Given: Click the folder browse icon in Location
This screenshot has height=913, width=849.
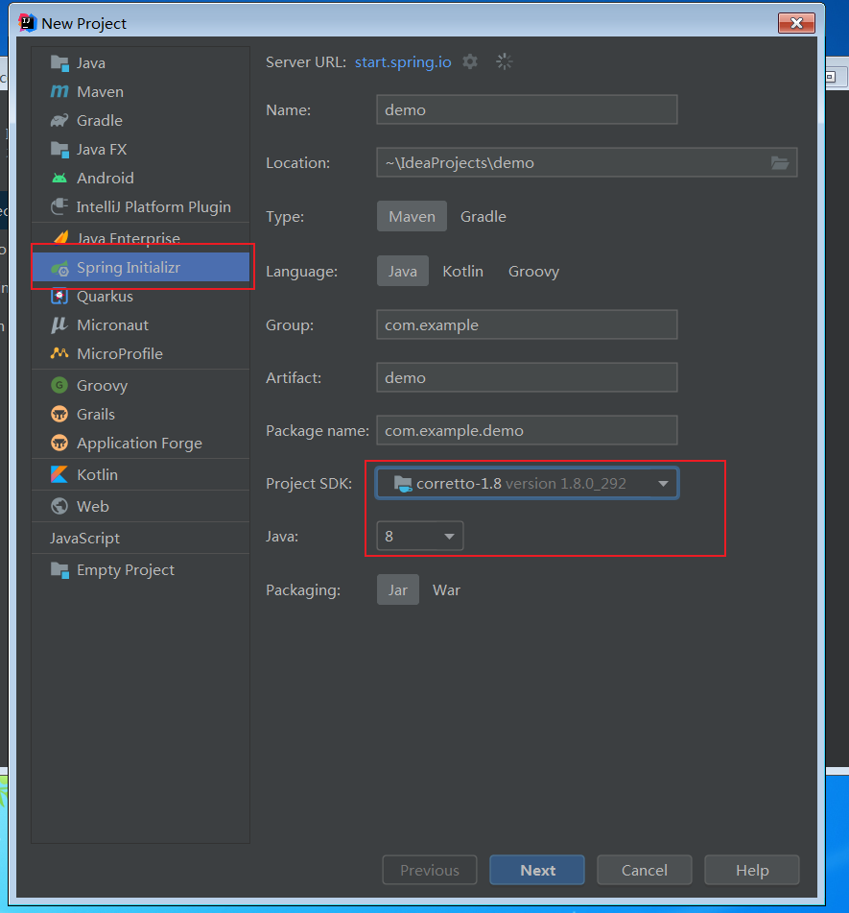Looking at the screenshot, I should click(x=780, y=163).
